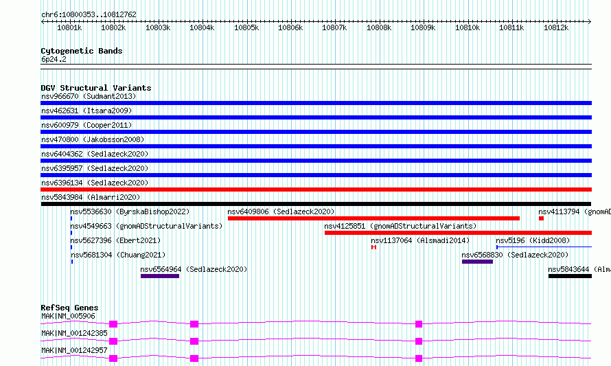Image resolution: width=611 pixels, height=366 pixels.
Task: Select the nsv6568830 (Sedlazeck2020) label
Action: (515, 255)
